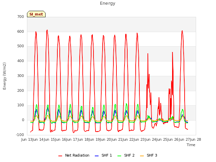The width and height of the screenshot is (216, 162).
Task: Click the Jun 13 x-axis tick label
Action: pyautogui.click(x=27, y=139)
